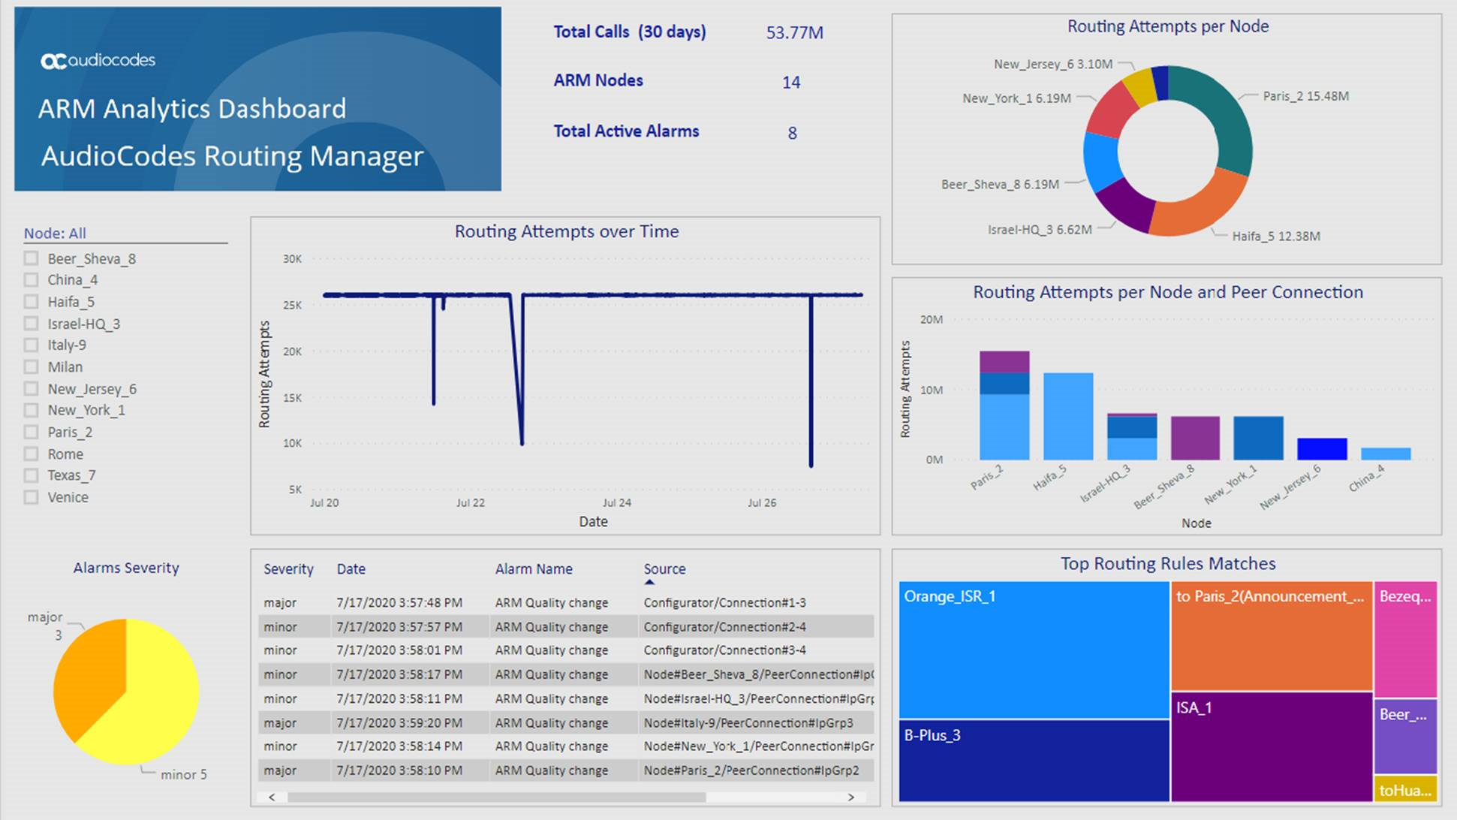Image resolution: width=1457 pixels, height=820 pixels.
Task: Click the New_Jersey_6 bar in node chart
Action: [1322, 449]
